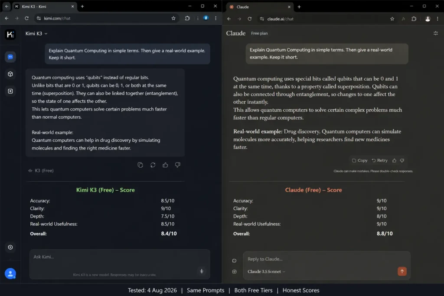Click the circular icon above Kimi avatar

pyautogui.click(x=10, y=247)
